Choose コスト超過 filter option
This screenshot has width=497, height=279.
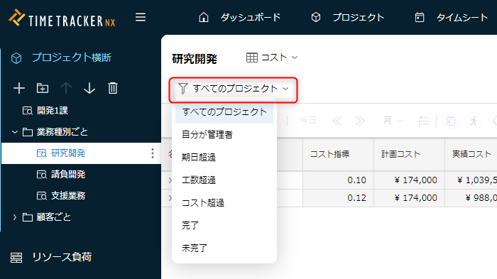click(x=224, y=202)
